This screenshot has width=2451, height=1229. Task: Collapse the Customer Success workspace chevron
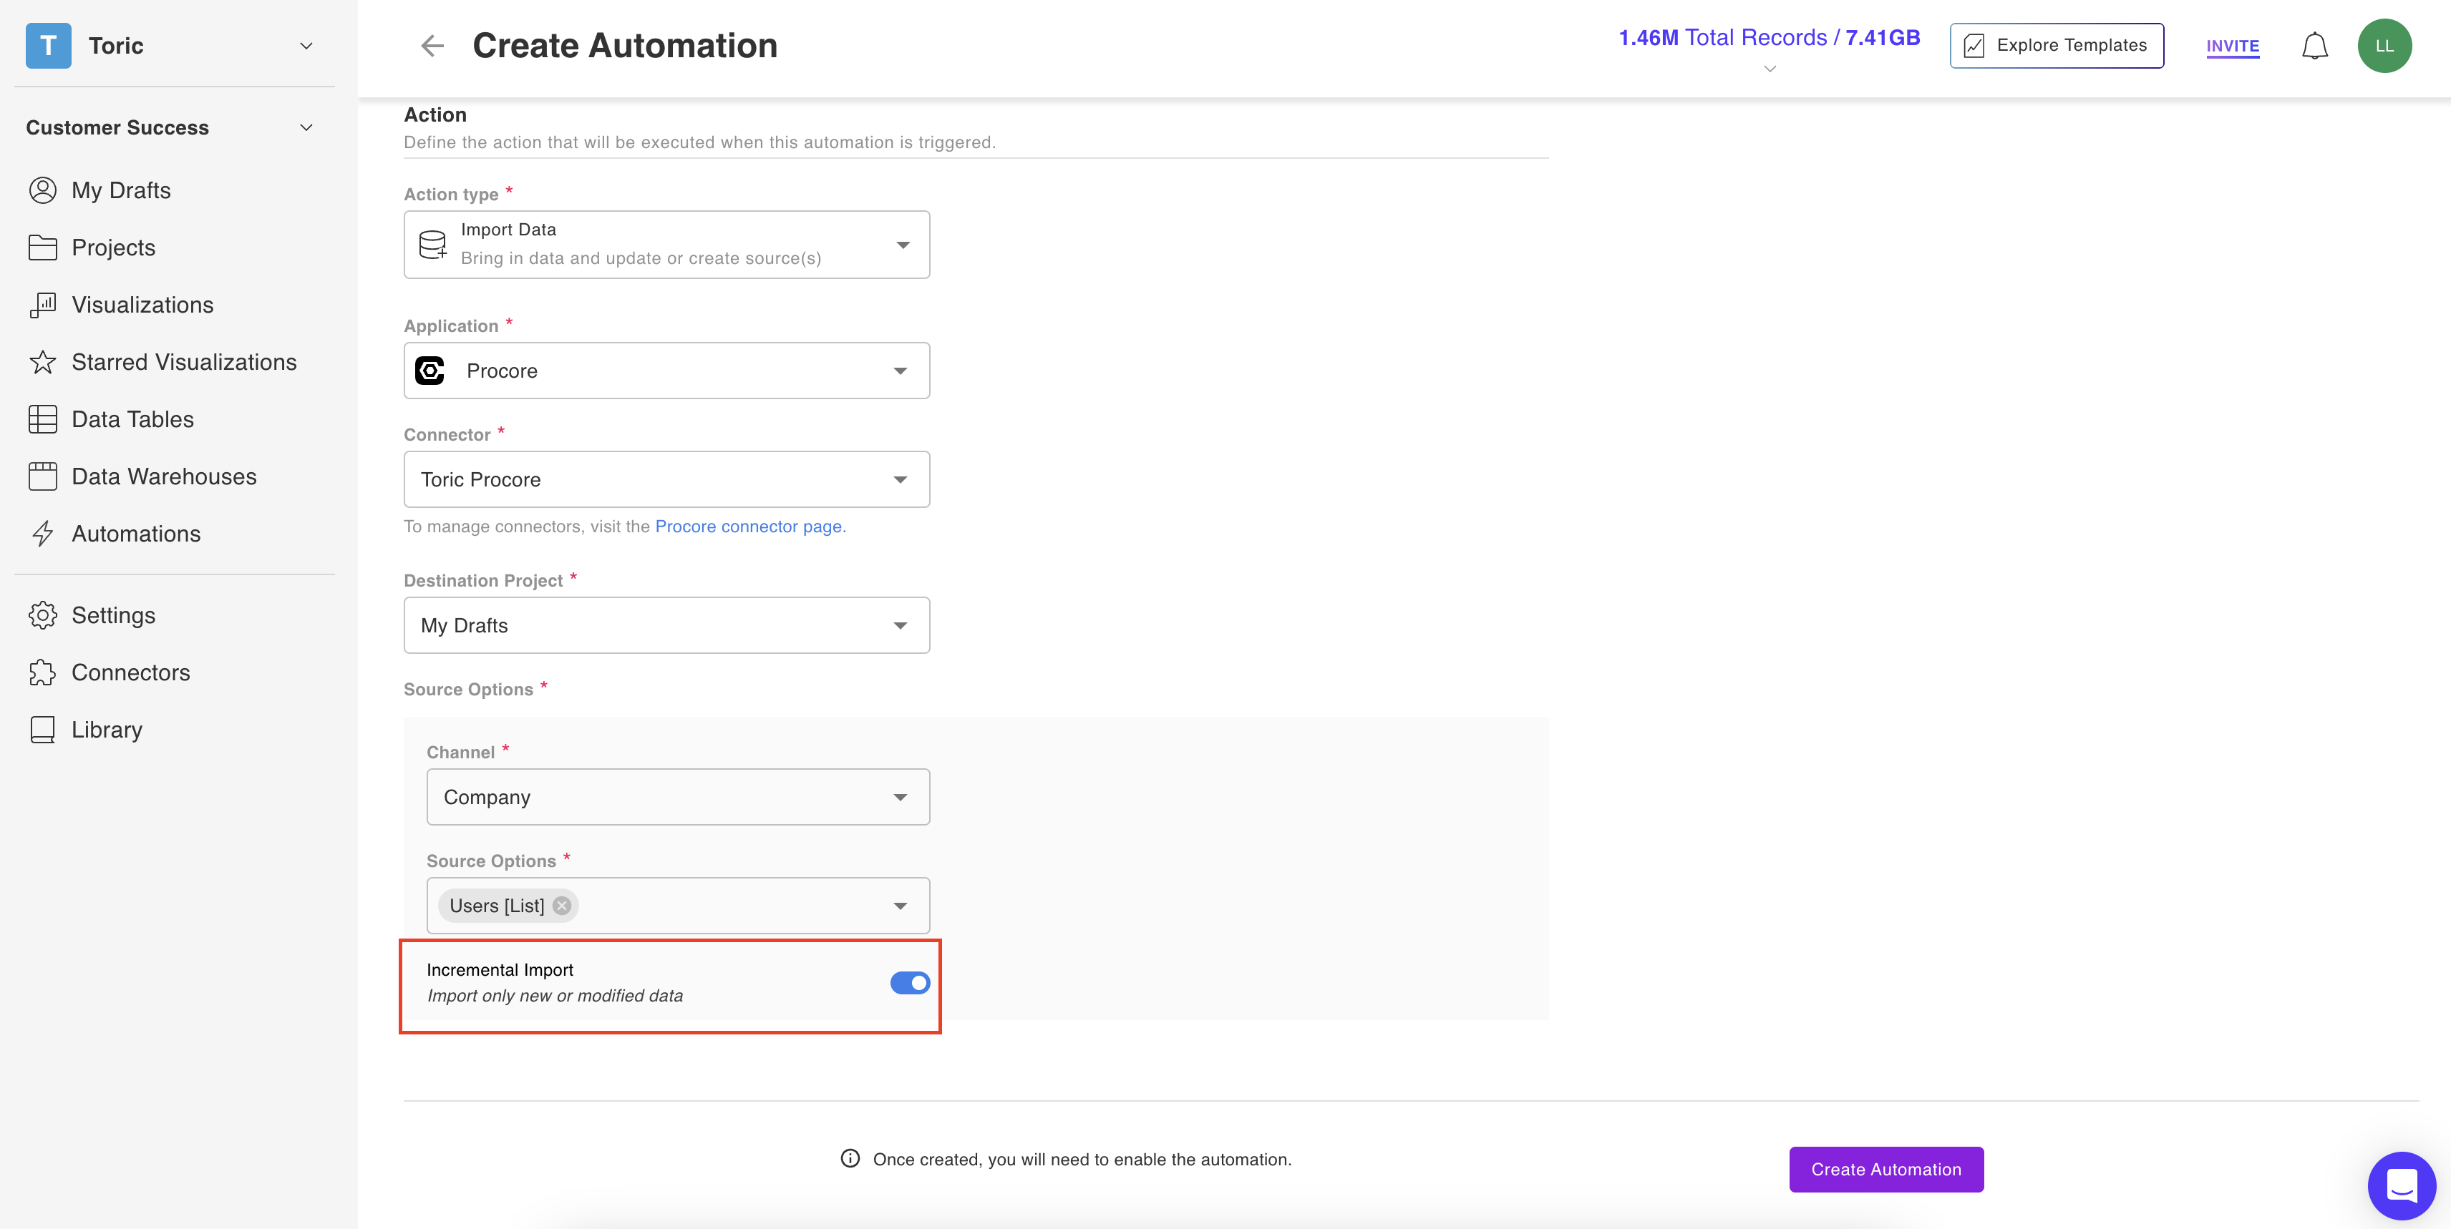click(x=306, y=127)
